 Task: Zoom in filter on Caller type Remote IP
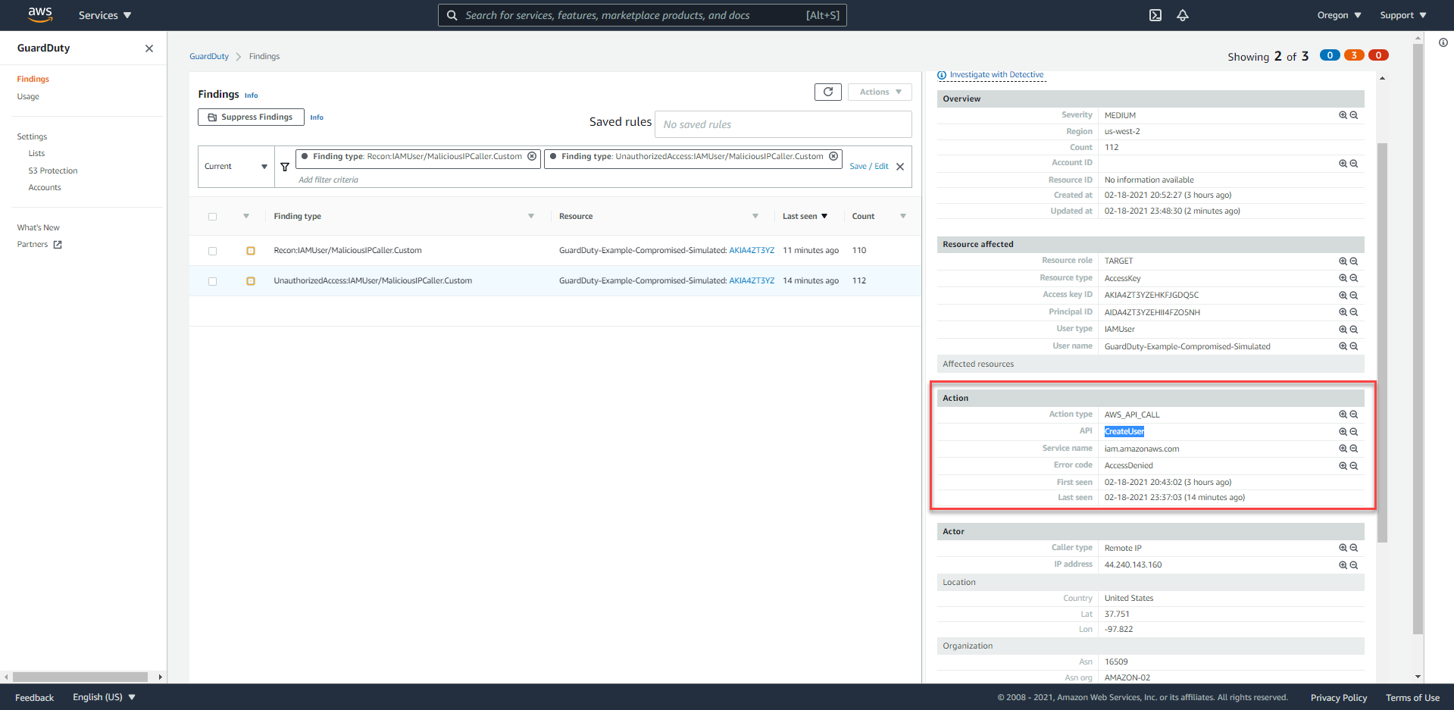(x=1343, y=548)
